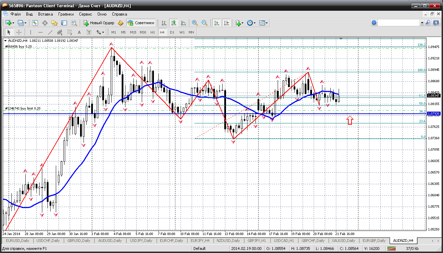Open the Вид menu

29,14
